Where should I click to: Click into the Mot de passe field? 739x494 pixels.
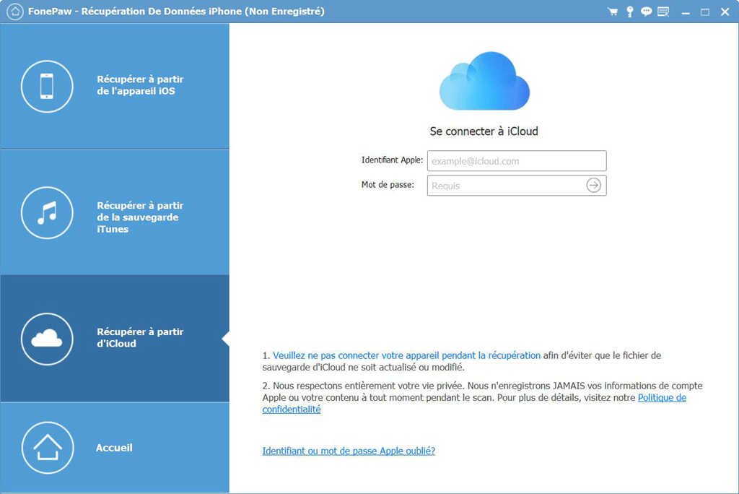[505, 186]
